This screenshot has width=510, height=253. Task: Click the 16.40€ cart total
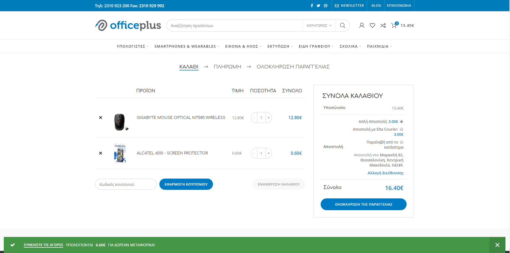pyautogui.click(x=394, y=188)
